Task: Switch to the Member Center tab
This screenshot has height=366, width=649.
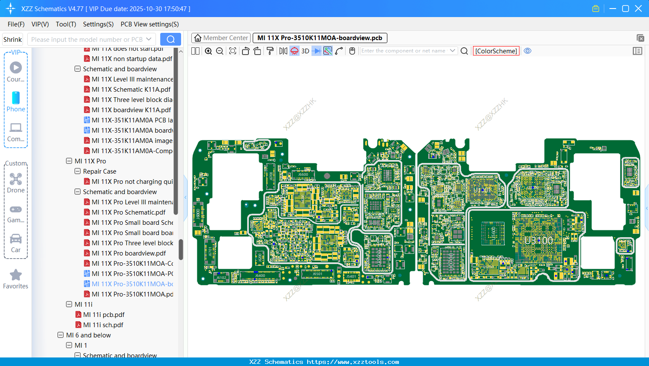Action: (221, 38)
